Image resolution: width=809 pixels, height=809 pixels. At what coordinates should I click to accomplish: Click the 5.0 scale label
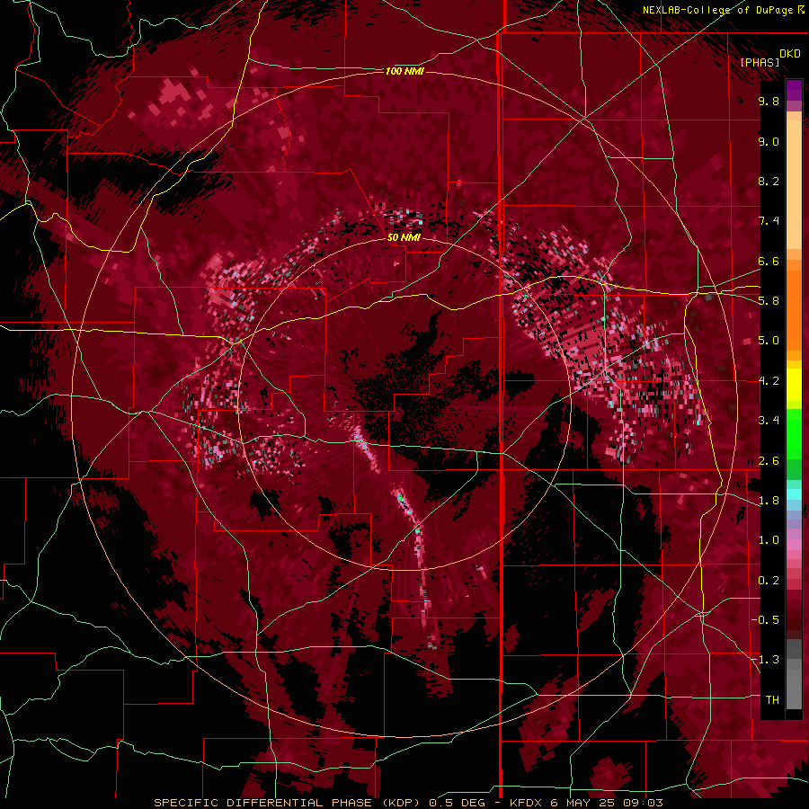[769, 341]
